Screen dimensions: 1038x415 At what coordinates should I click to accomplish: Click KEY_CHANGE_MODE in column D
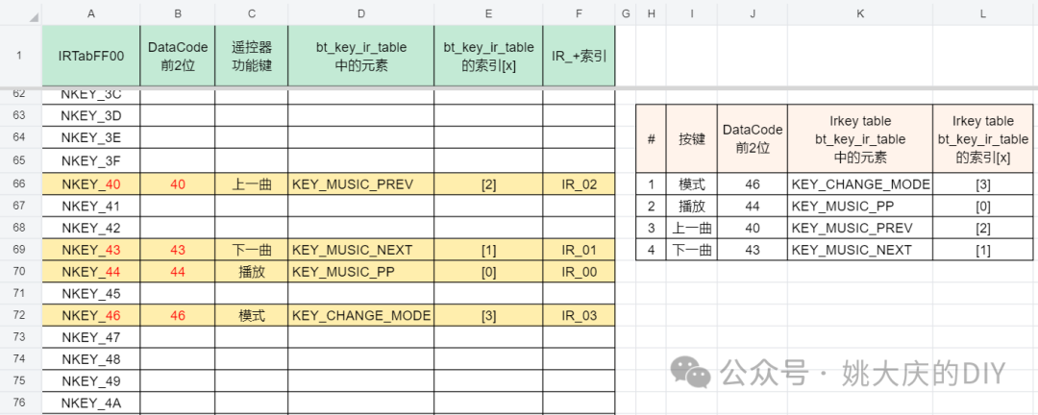pyautogui.click(x=361, y=316)
